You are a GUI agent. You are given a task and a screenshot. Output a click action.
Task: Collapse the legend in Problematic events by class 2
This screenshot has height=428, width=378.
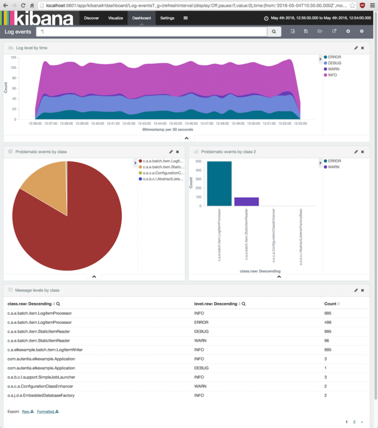pyautogui.click(x=320, y=163)
